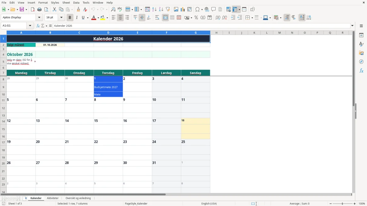This screenshot has width=367, height=206.
Task: Open the sidebar Navigator compass icon
Action: point(361,62)
